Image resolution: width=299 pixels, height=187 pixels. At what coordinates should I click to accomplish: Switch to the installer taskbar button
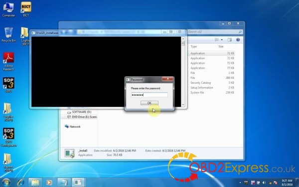point(78,183)
